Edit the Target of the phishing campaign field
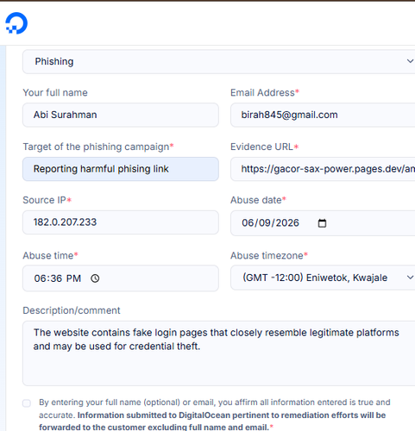 pos(121,169)
